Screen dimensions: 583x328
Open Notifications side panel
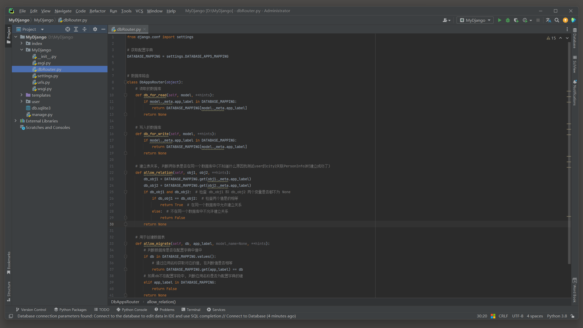pyautogui.click(x=575, y=92)
